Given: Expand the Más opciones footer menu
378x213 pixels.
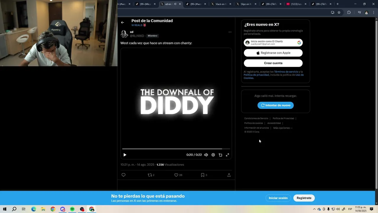Looking at the screenshot, I should tap(283, 128).
